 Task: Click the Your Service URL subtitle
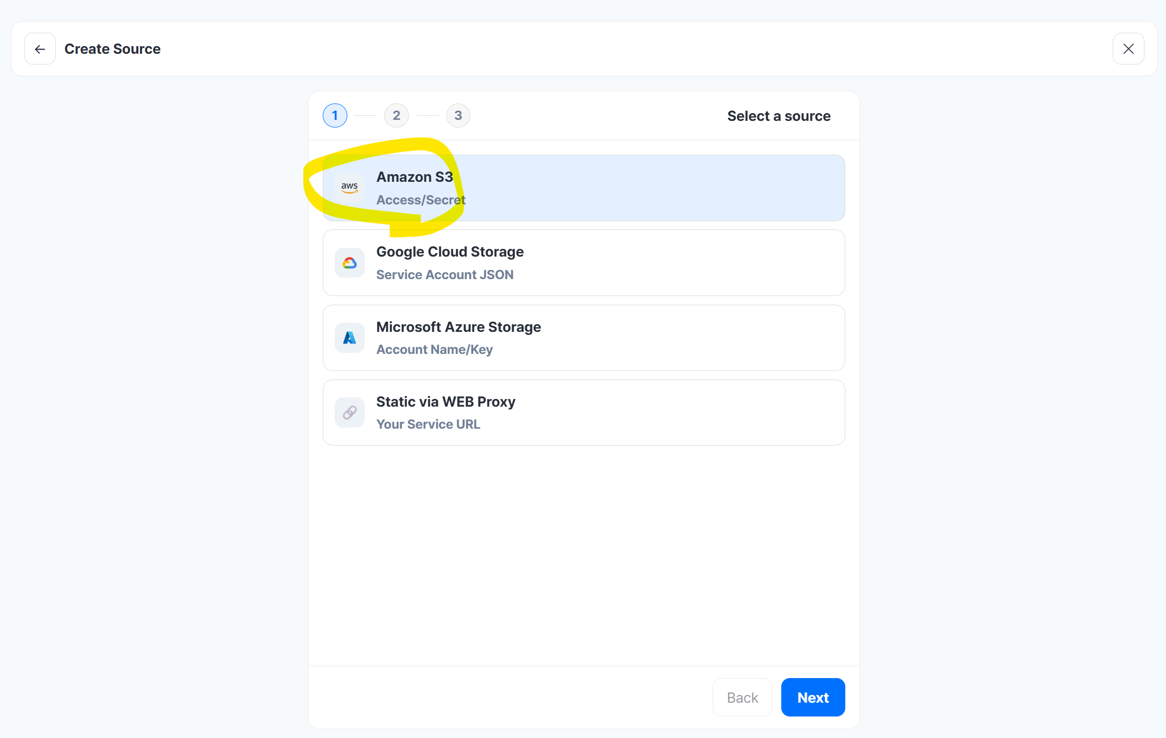click(428, 424)
